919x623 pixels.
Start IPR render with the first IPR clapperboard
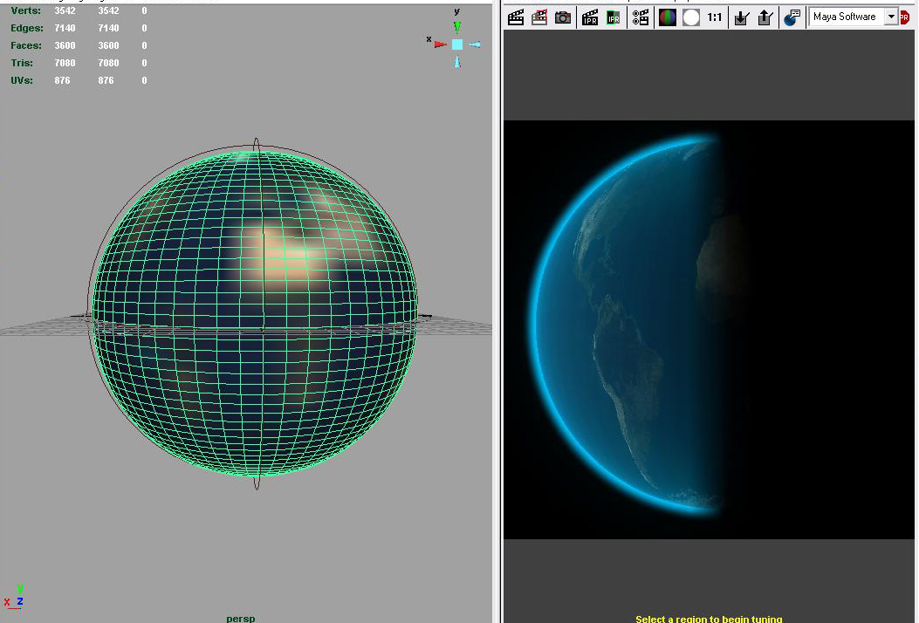pos(590,17)
